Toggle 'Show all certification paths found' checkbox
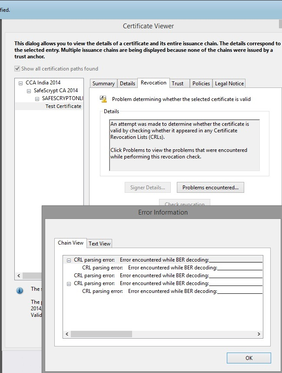282x373 pixels. coord(17,69)
